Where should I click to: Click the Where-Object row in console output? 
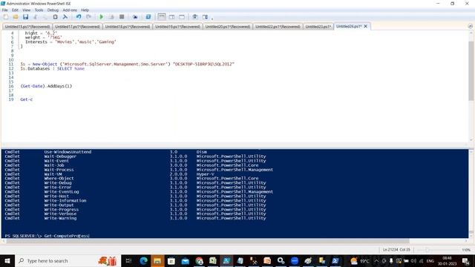click(x=132, y=178)
